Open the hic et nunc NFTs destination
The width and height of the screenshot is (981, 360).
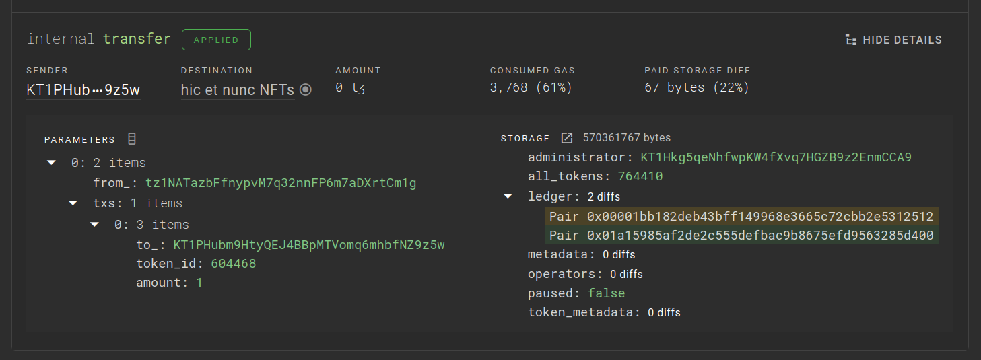(x=237, y=89)
